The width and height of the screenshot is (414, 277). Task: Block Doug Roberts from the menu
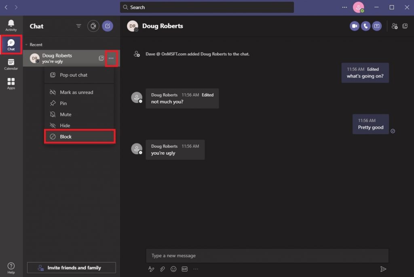(x=80, y=136)
